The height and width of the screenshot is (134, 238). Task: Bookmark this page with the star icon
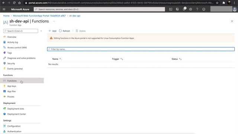217,3
